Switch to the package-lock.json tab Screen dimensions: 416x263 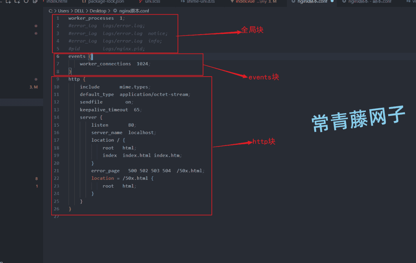pos(106,2)
